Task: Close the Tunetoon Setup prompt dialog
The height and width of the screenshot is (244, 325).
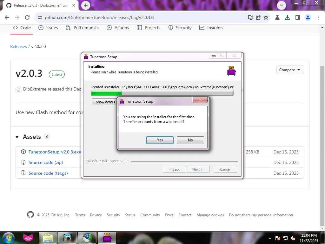Action: click(200, 100)
